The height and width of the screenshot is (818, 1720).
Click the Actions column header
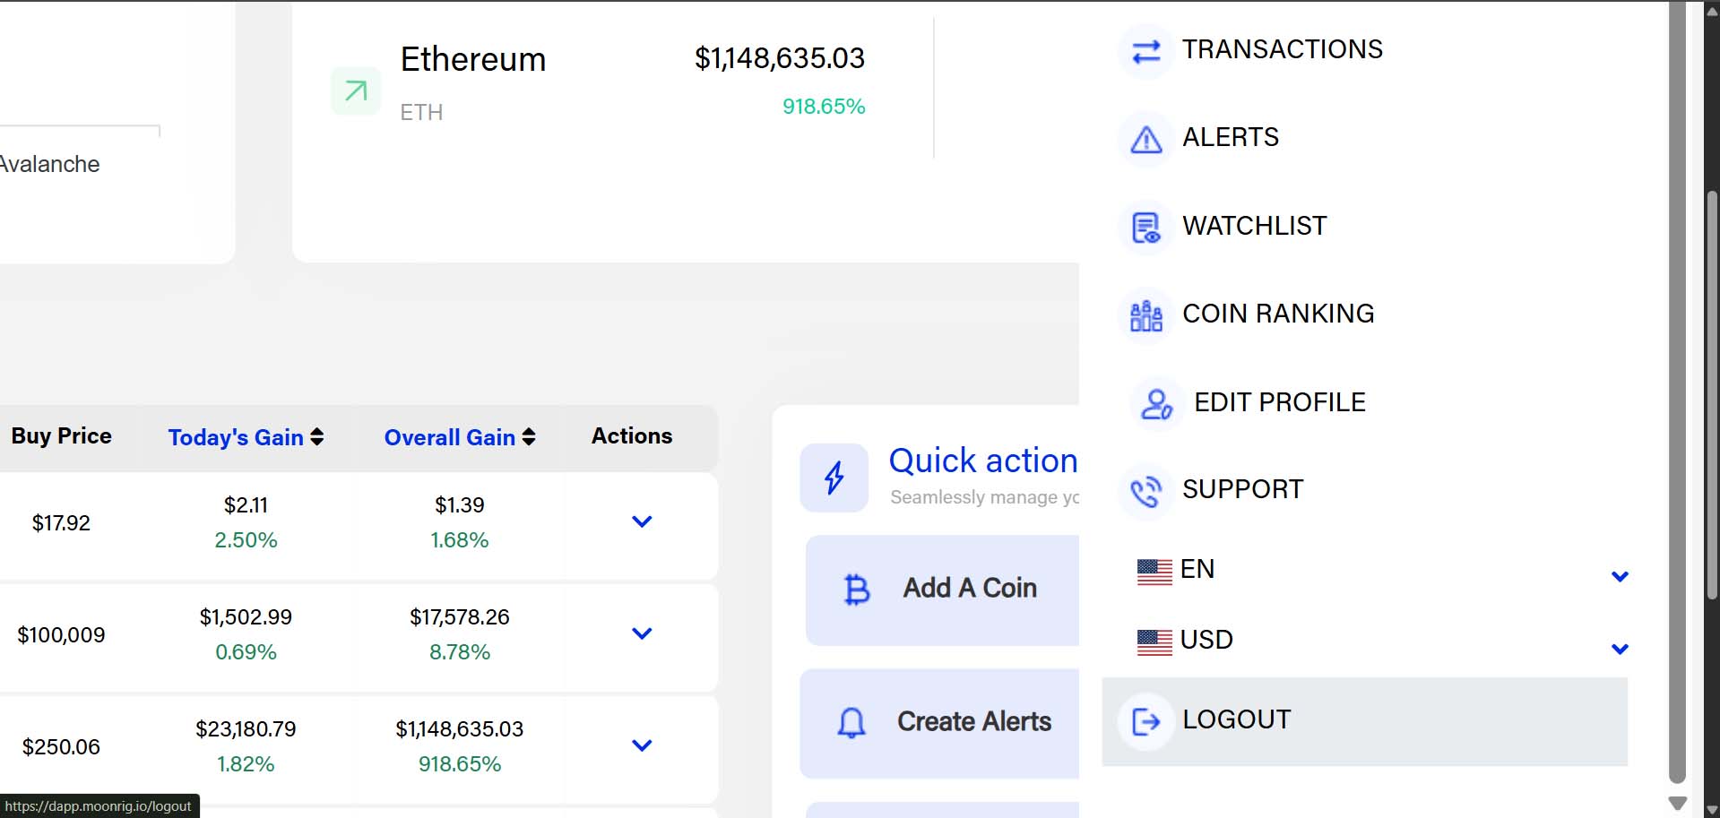632,436
